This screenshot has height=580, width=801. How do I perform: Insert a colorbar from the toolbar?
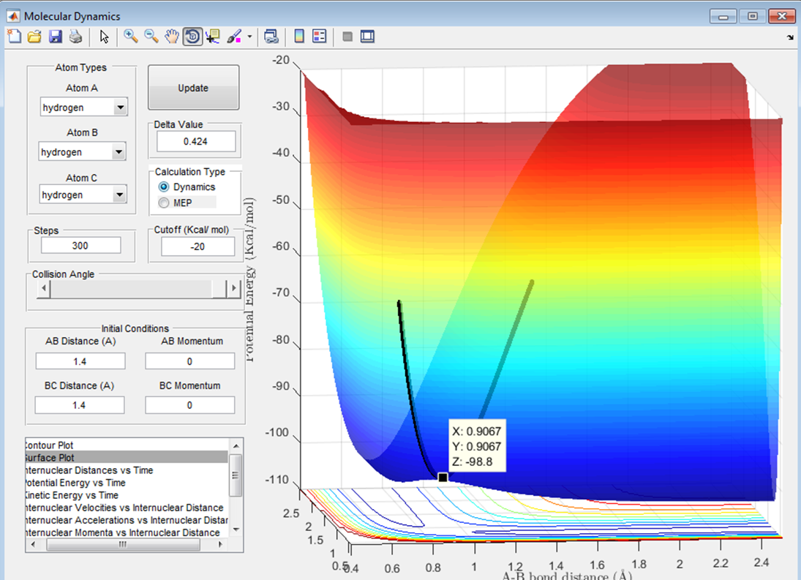(298, 37)
